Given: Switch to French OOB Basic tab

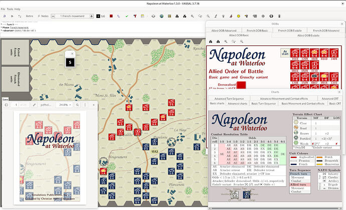Looking at the screenshot, I should click(x=257, y=30).
